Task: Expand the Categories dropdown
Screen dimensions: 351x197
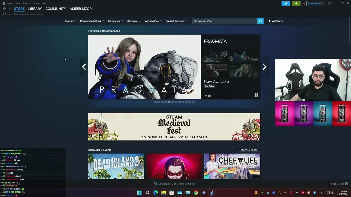Action: pyautogui.click(x=115, y=21)
